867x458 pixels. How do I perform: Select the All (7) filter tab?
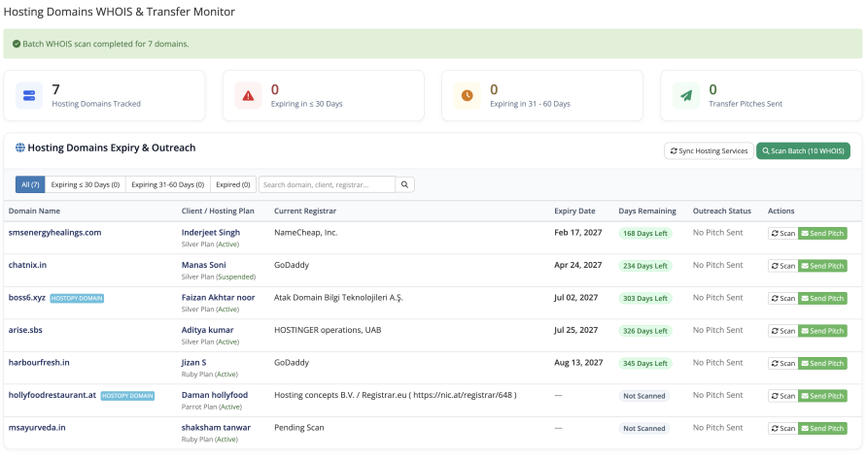coord(30,184)
